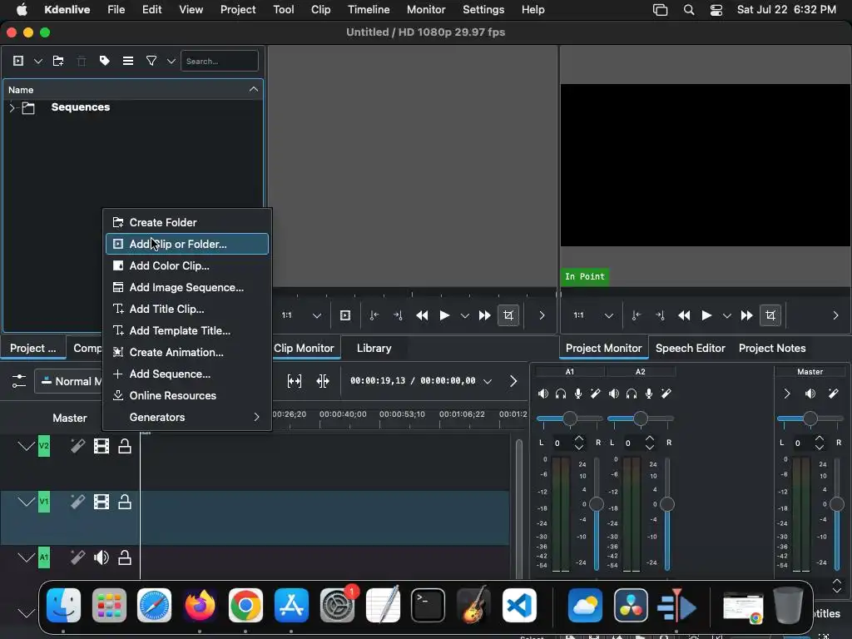Viewport: 852px width, 639px height.
Task: Select Add Clip or Folder menu entry
Action: pos(187,244)
